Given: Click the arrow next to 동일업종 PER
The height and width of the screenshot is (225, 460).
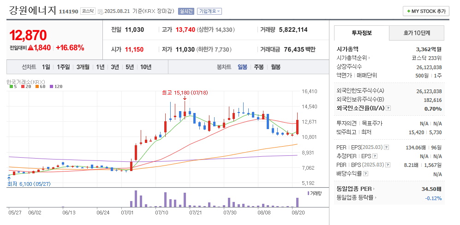Looking at the screenshot, I should point(374,189).
